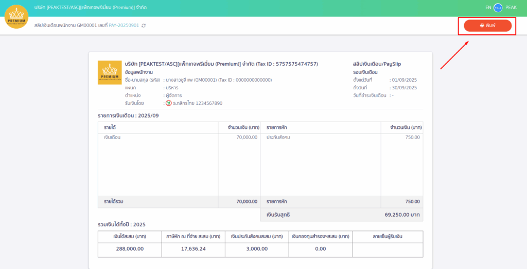Select the เงินเดือน salary row entry
527x269 pixels.
tap(112, 137)
